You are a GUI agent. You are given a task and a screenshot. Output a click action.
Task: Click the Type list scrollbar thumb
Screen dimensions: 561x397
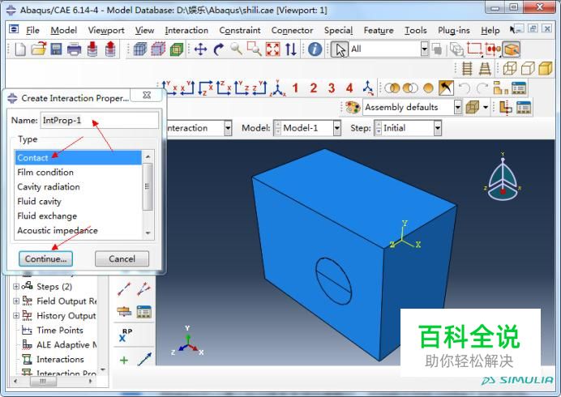148,186
